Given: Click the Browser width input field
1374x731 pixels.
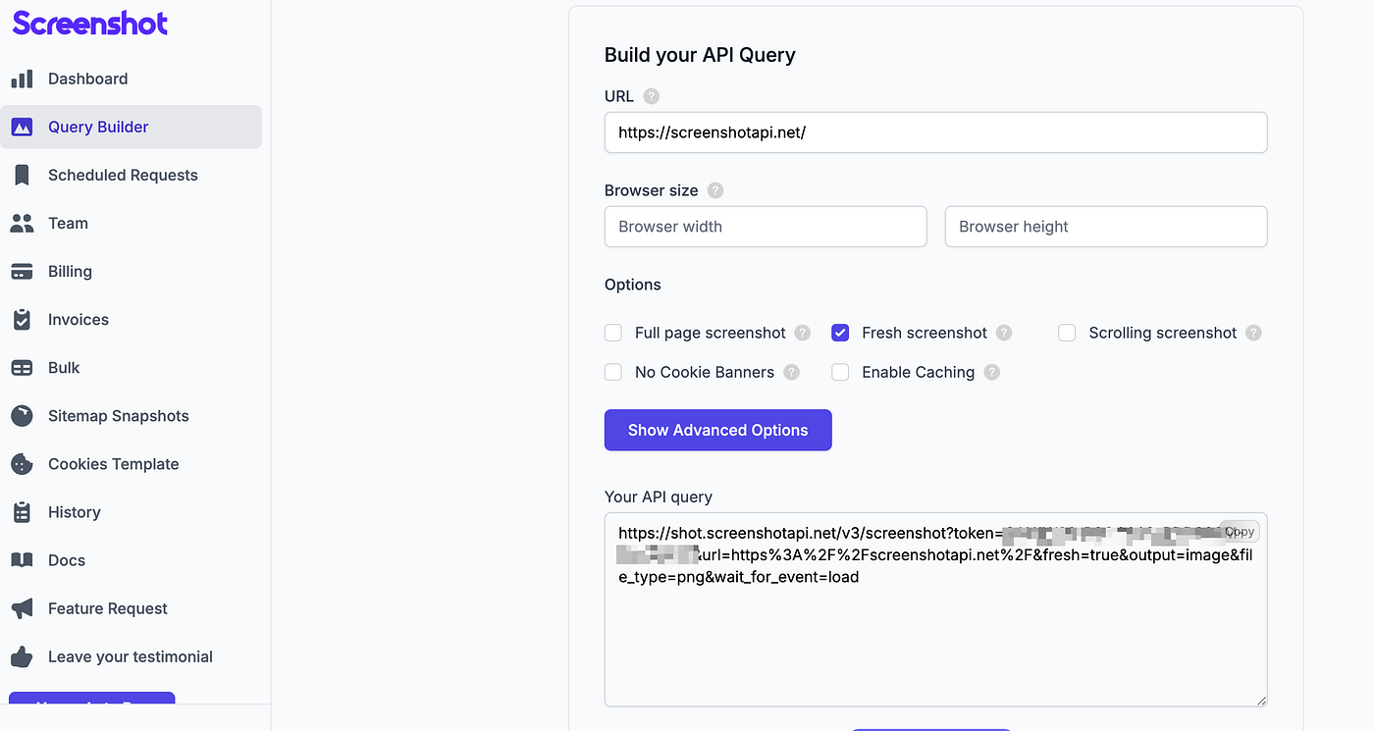Looking at the screenshot, I should click(x=766, y=227).
